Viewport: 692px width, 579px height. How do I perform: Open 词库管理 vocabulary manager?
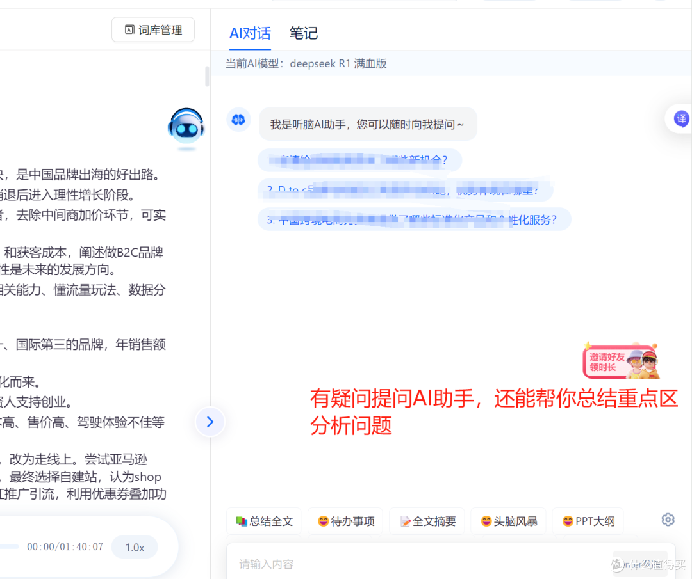pos(153,30)
